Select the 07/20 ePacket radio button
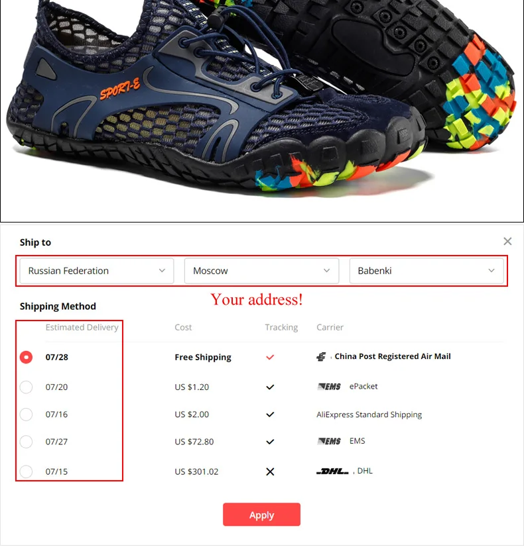 point(27,387)
